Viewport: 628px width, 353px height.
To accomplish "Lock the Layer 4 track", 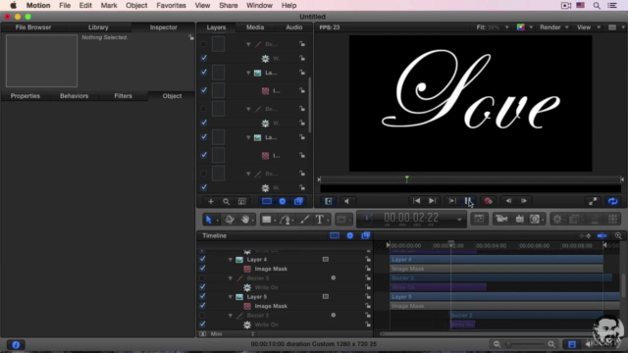I will click(x=368, y=259).
